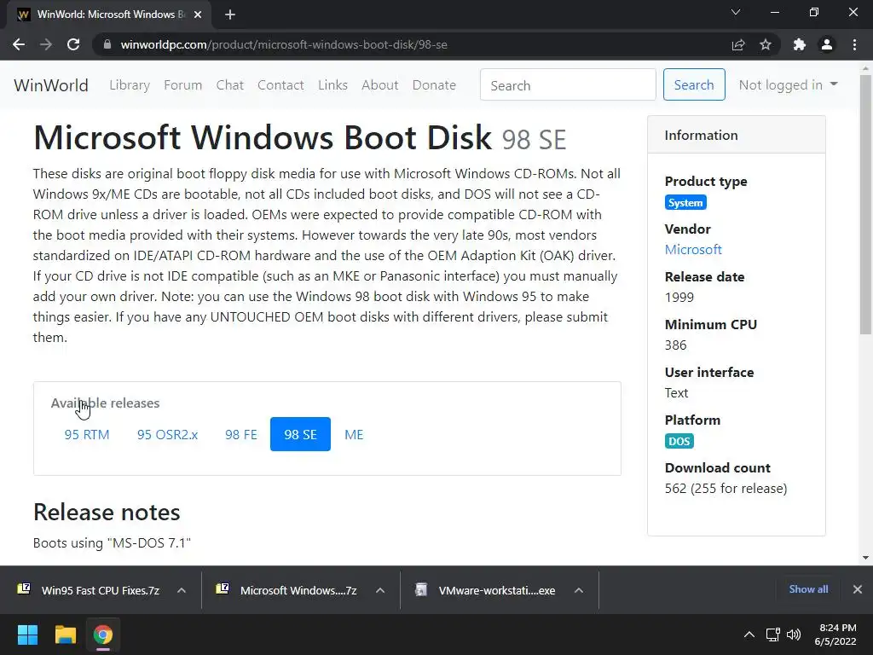The width and height of the screenshot is (873, 655).
Task: Open the Windows Start menu
Action: point(27,635)
